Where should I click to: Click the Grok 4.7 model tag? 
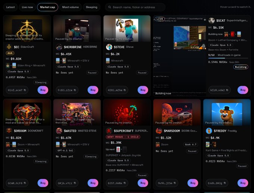190,145
